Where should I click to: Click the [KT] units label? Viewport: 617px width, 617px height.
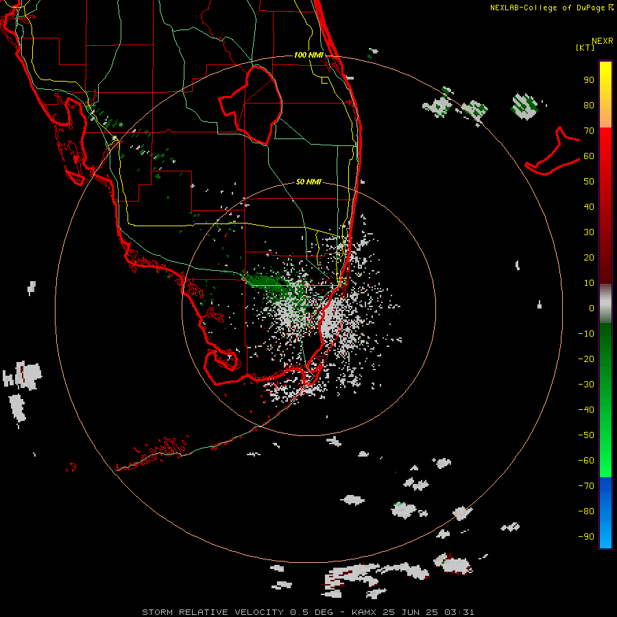(x=585, y=47)
